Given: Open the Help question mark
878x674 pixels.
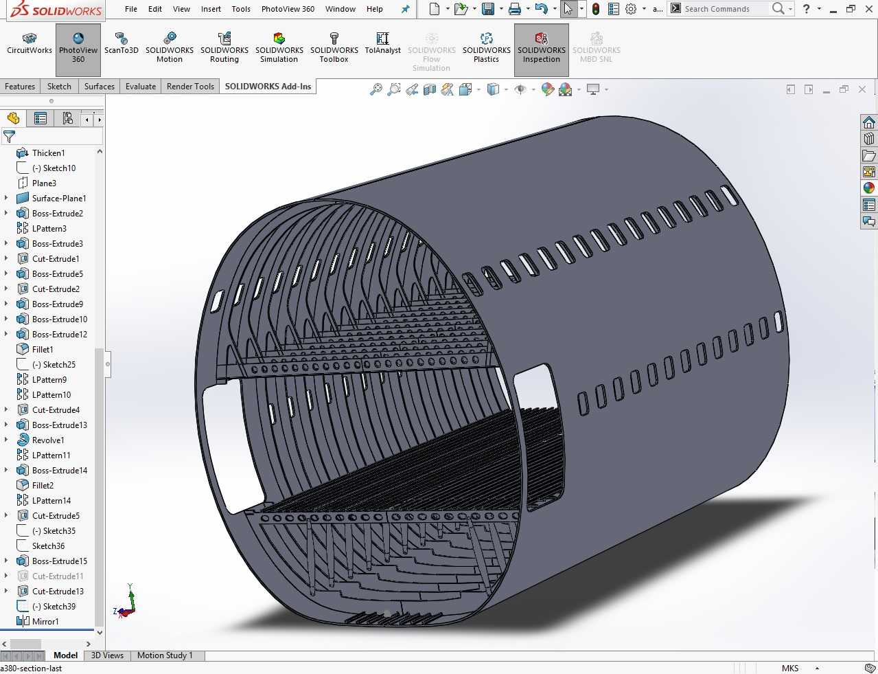Looking at the screenshot, I should pos(807,9).
